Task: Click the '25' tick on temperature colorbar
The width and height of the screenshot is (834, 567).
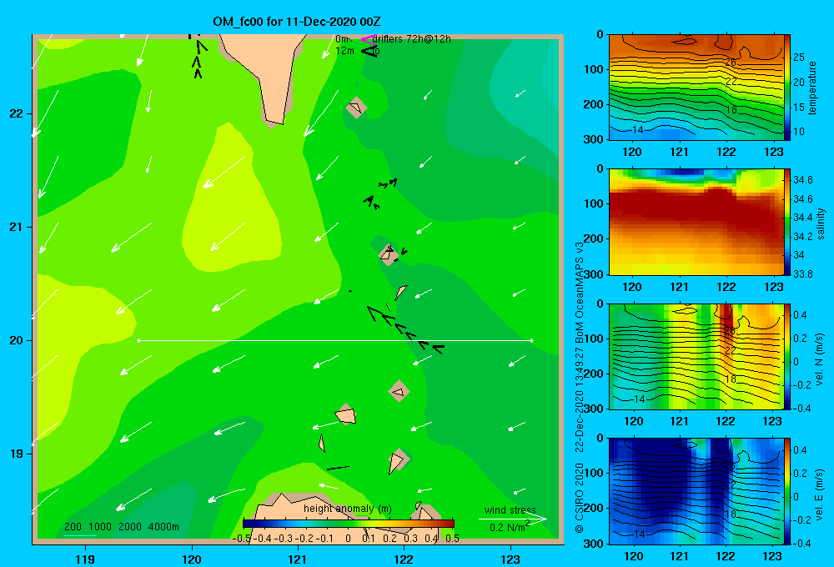Action: [x=799, y=58]
